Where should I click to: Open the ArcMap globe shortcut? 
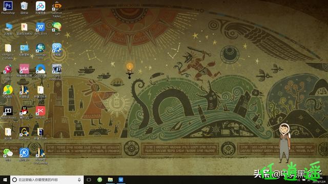coord(40,51)
